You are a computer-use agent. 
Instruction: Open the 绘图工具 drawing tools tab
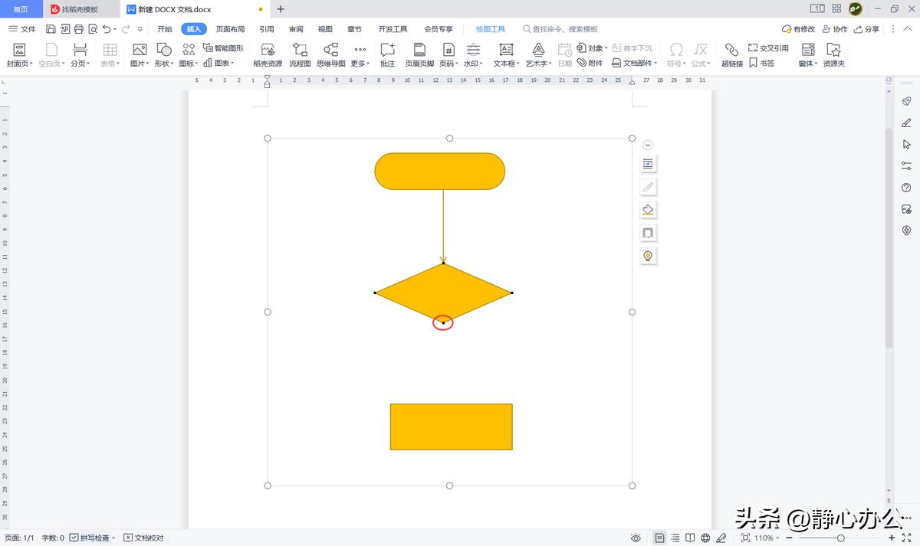[491, 29]
